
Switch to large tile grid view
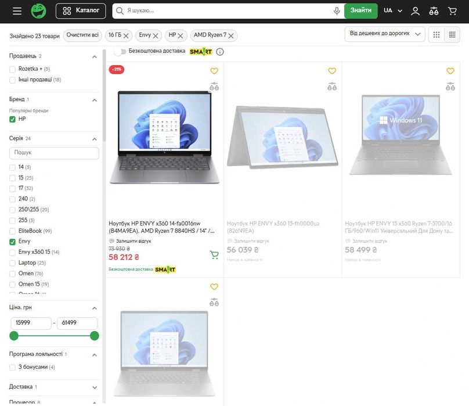tap(436, 35)
